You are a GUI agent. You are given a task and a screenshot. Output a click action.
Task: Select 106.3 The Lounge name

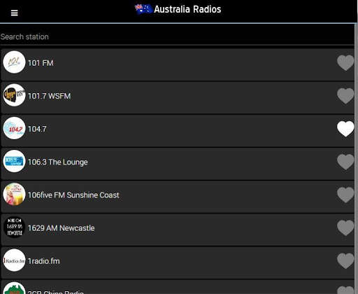pyautogui.click(x=58, y=162)
